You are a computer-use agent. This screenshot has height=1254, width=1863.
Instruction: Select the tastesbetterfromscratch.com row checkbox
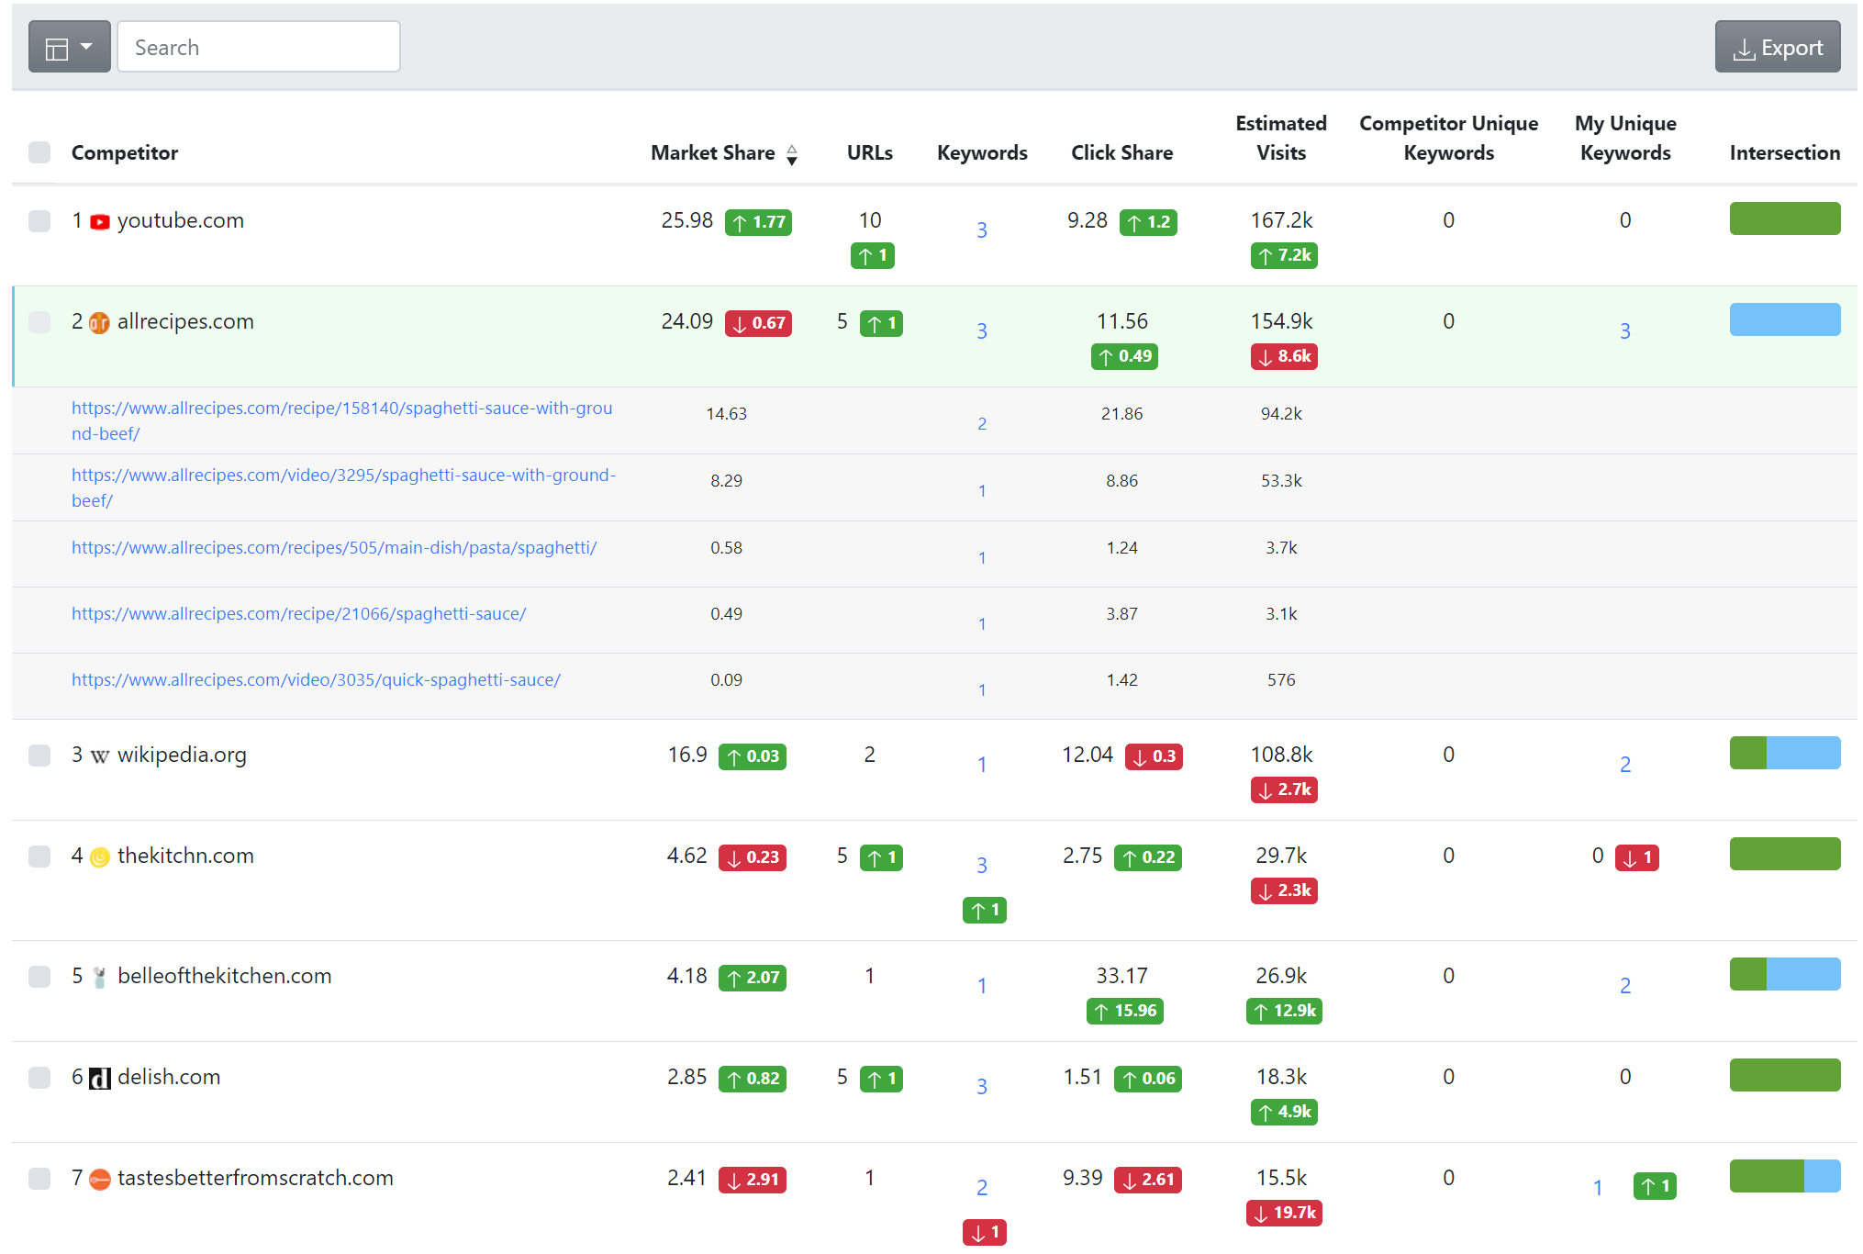(x=39, y=1178)
